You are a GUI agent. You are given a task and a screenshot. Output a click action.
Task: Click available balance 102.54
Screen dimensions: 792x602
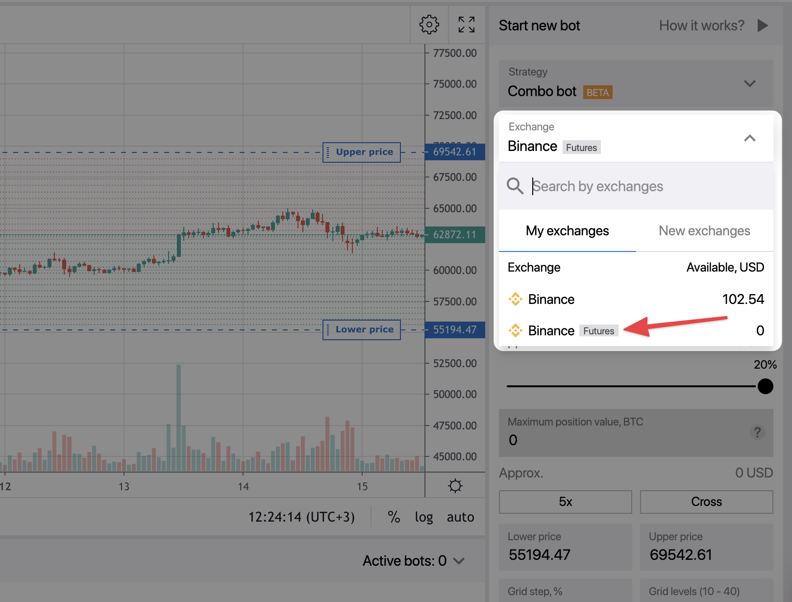click(x=743, y=299)
